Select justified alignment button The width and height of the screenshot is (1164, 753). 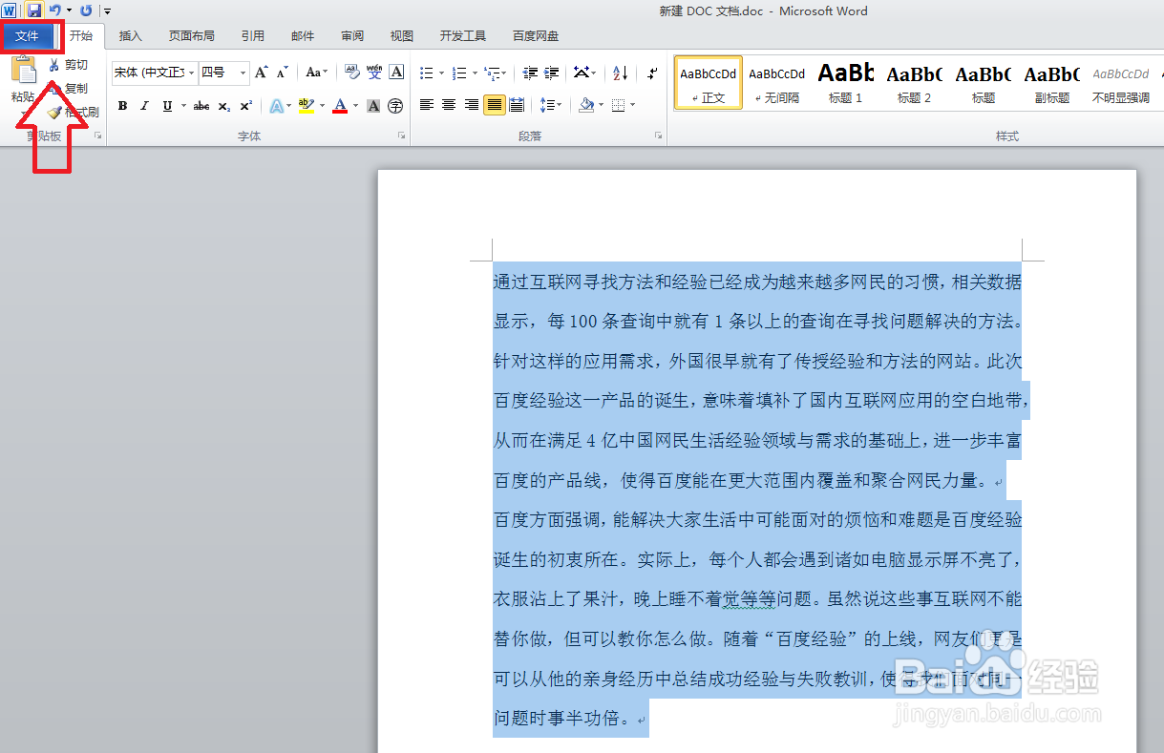tap(494, 105)
